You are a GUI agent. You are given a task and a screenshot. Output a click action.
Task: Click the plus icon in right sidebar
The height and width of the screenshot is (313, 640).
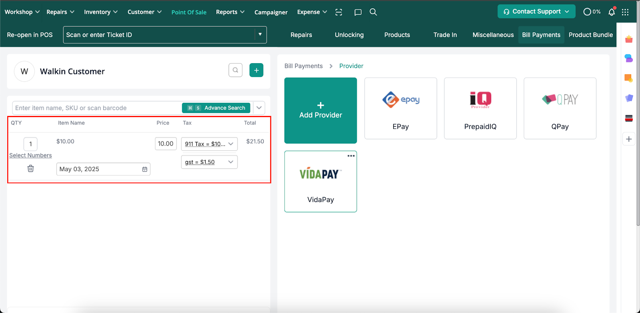point(629,139)
